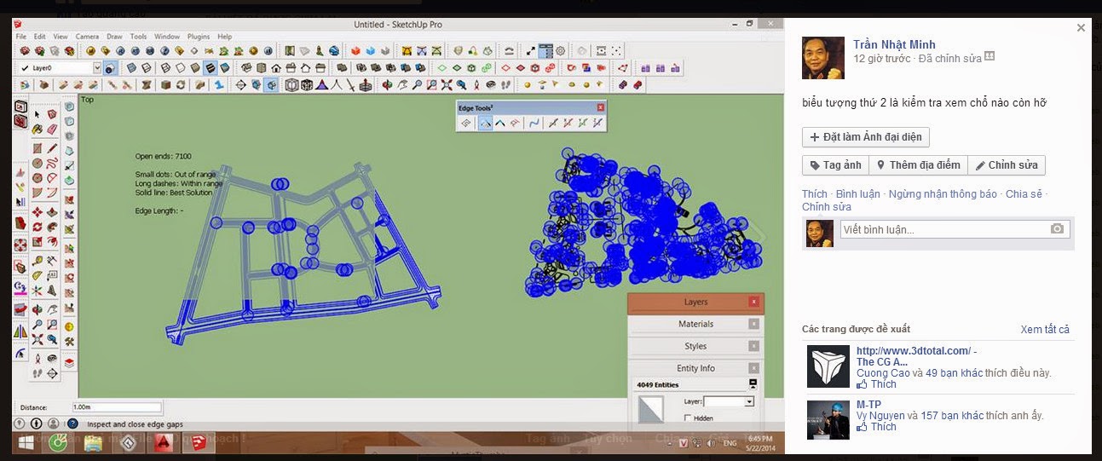Select Wireframe face style icon
The image size is (1102, 461).
pyautogui.click(x=165, y=67)
